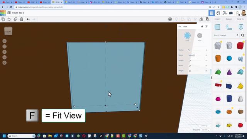Click the Notes tool icon

tap(241, 27)
